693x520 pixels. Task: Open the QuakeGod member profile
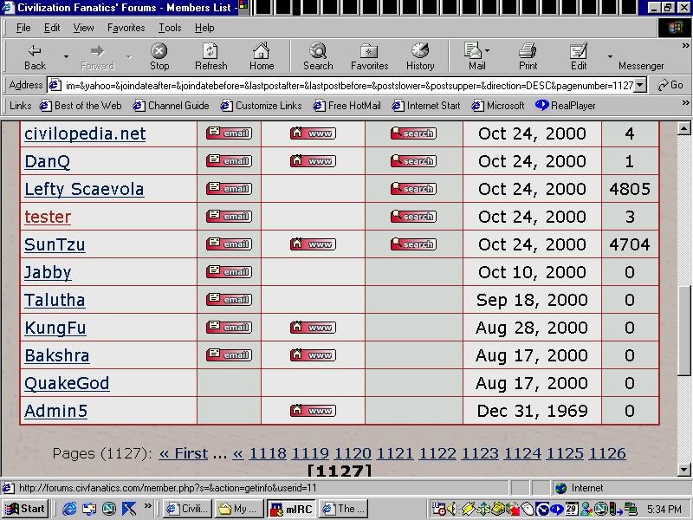point(67,383)
